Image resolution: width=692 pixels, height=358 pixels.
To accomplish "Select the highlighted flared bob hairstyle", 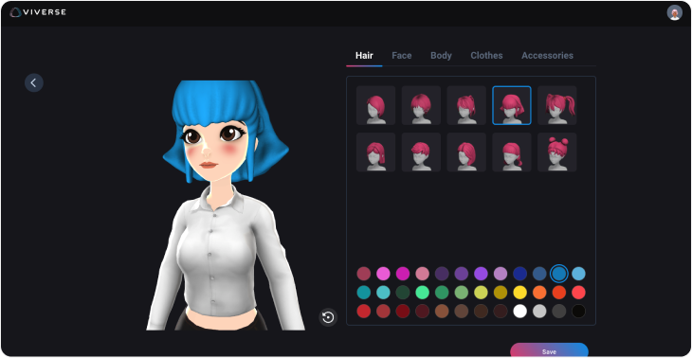I will tap(512, 105).
